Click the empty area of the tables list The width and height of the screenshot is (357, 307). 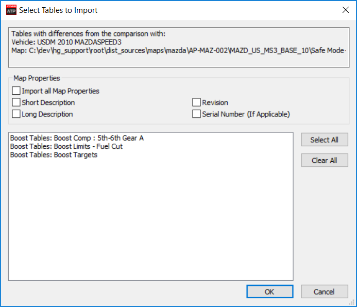(x=150, y=221)
